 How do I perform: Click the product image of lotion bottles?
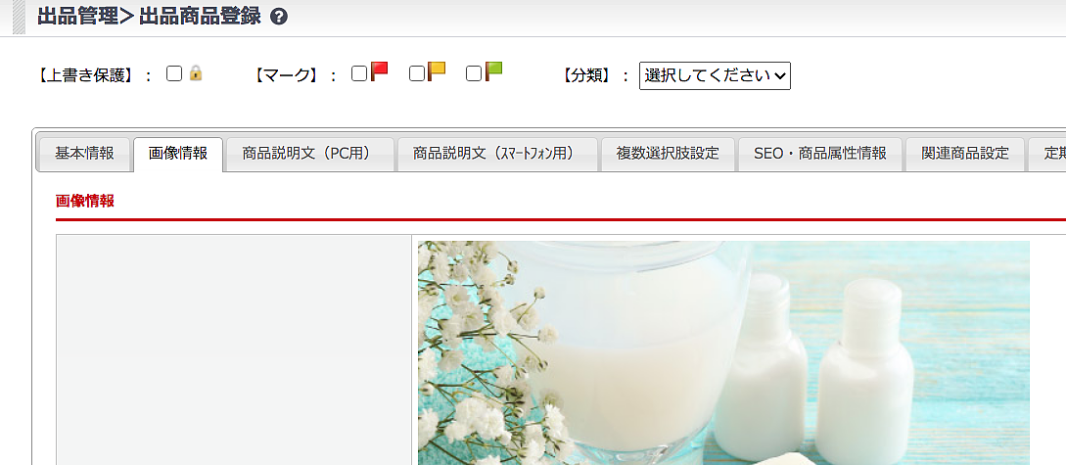point(723,352)
